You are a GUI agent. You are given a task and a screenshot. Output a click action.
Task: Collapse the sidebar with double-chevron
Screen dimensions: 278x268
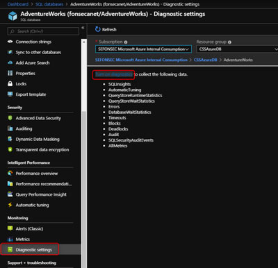(x=83, y=28)
